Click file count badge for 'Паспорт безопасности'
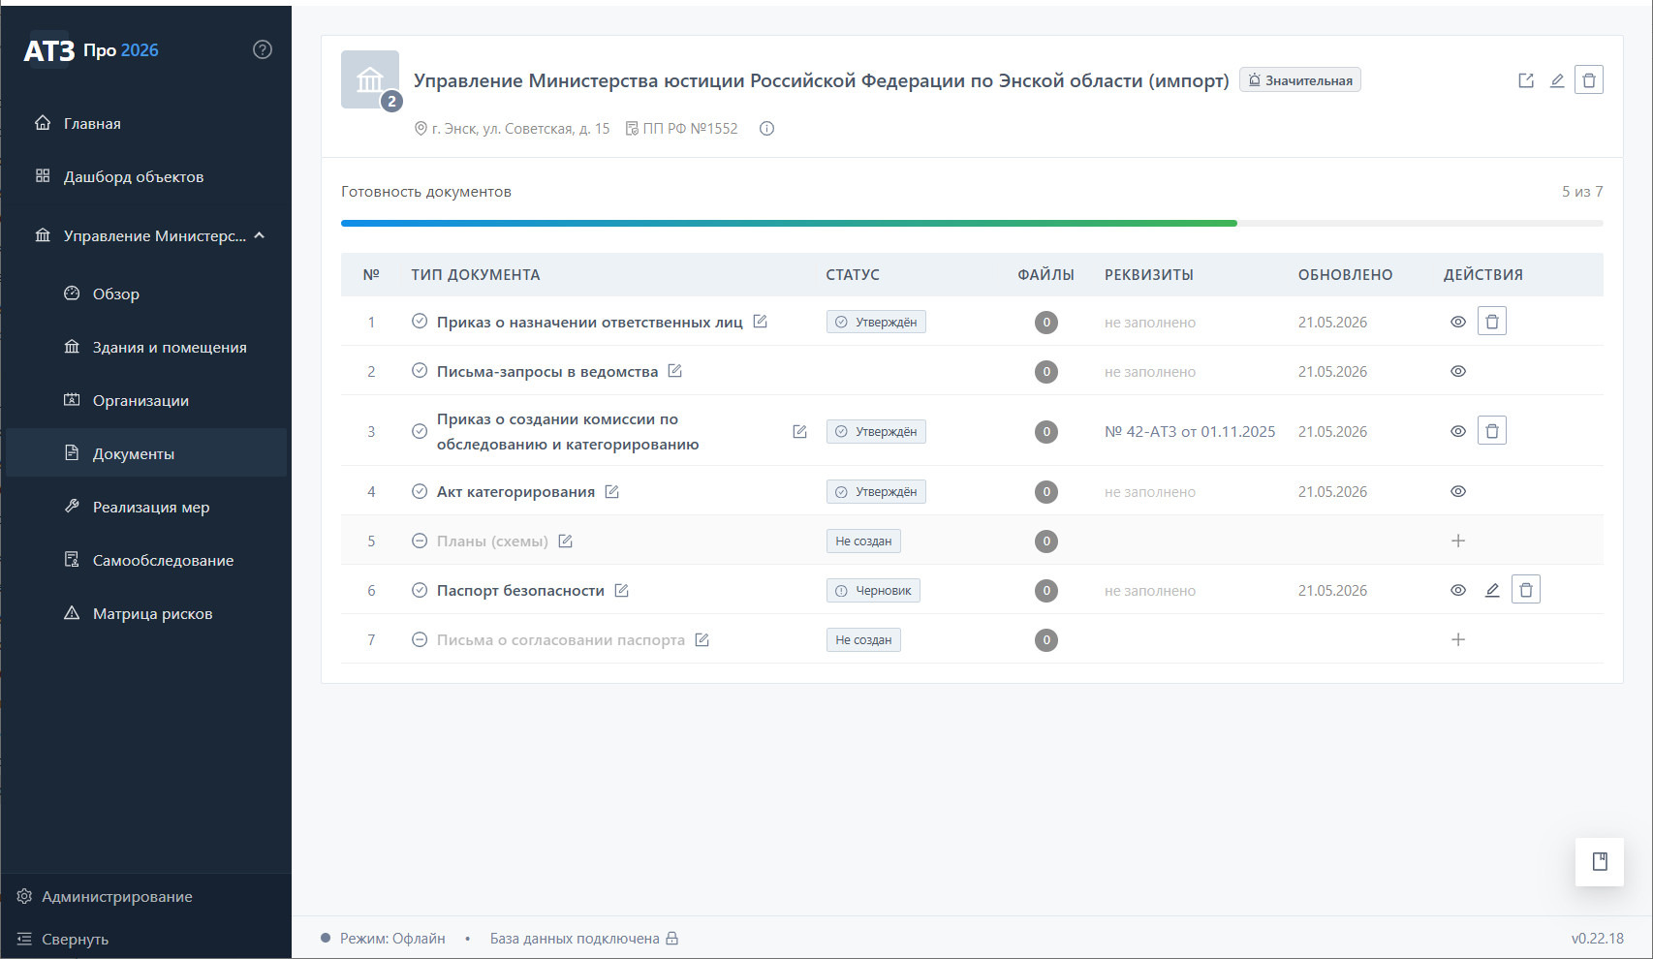Viewport: 1653px width, 959px height. point(1046,590)
